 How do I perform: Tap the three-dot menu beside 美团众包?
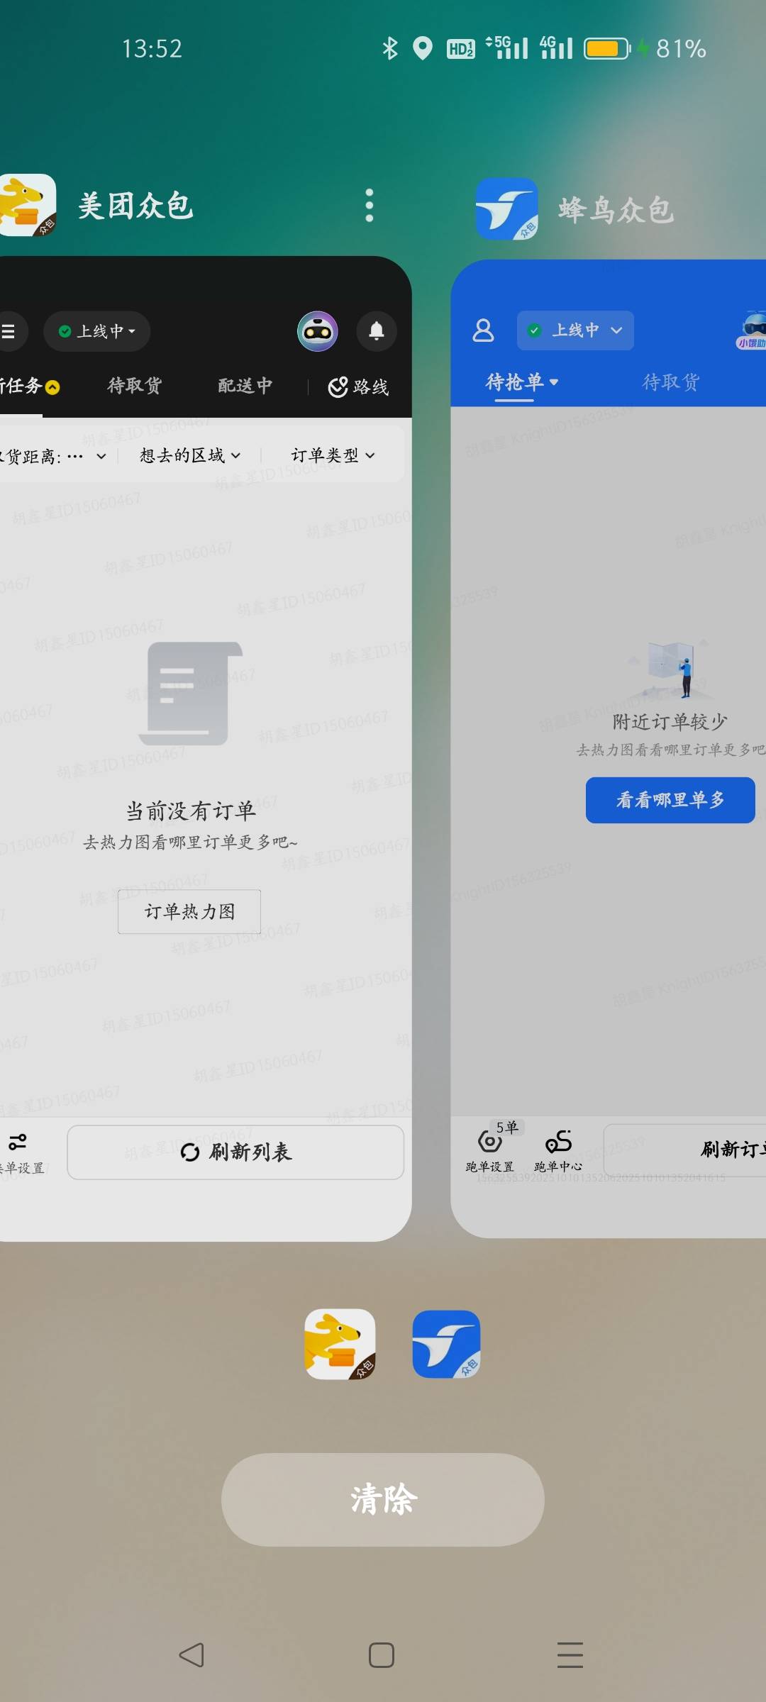pyautogui.click(x=369, y=206)
